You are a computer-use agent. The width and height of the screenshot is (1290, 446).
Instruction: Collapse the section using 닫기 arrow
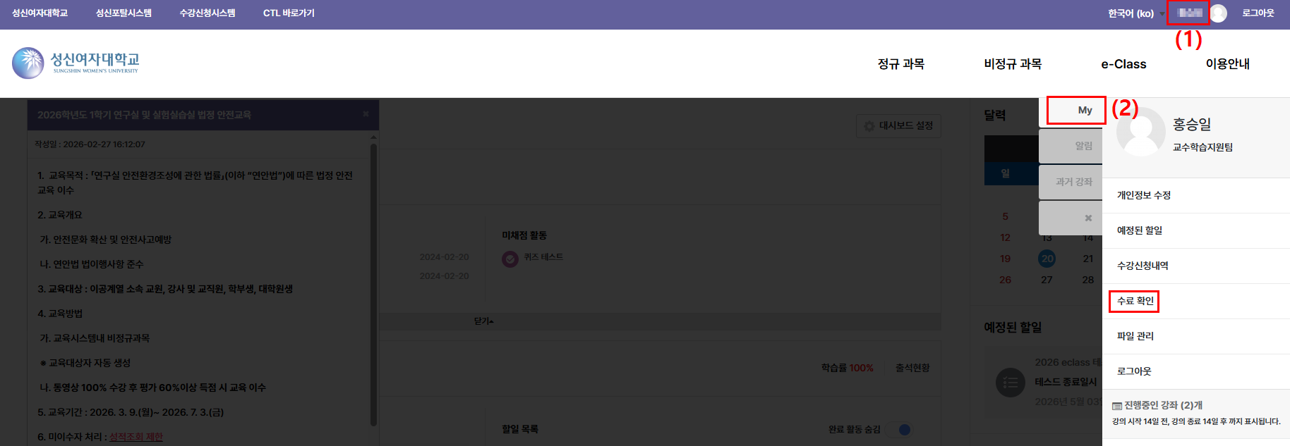tap(483, 321)
